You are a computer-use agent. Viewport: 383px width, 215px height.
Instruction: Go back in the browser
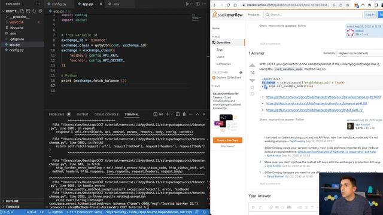coord(215,5)
